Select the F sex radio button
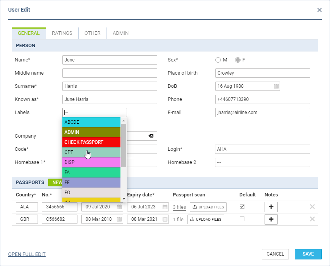The height and width of the screenshot is (266, 330). 237,60
